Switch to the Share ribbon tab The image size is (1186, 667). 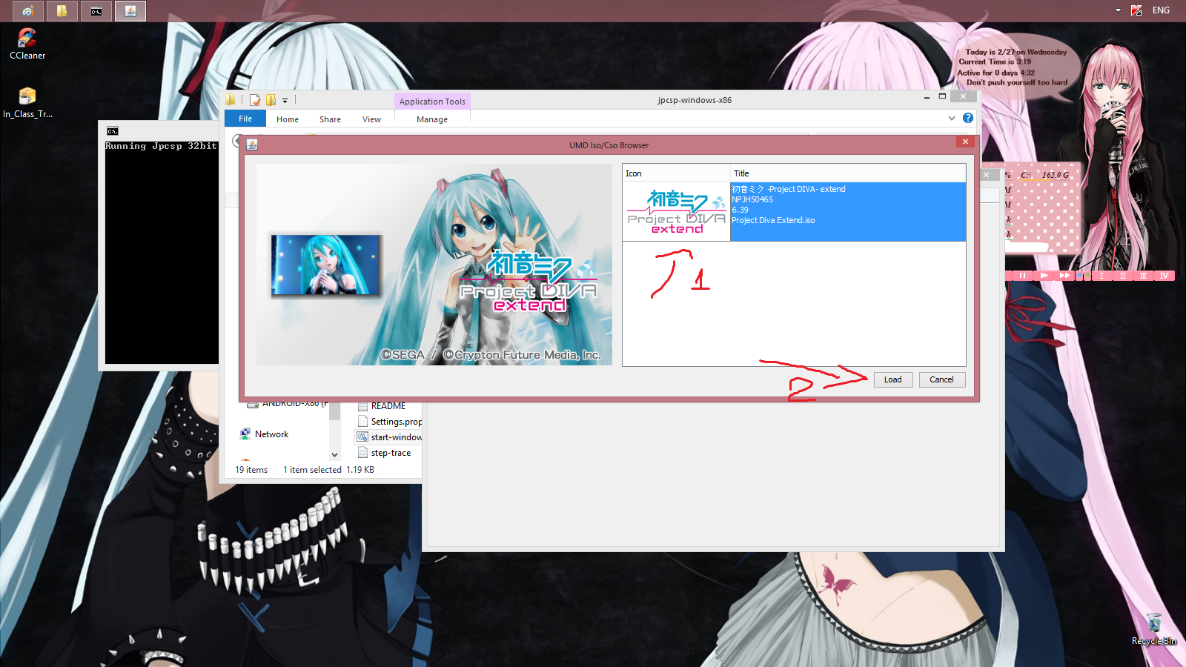pos(330,119)
